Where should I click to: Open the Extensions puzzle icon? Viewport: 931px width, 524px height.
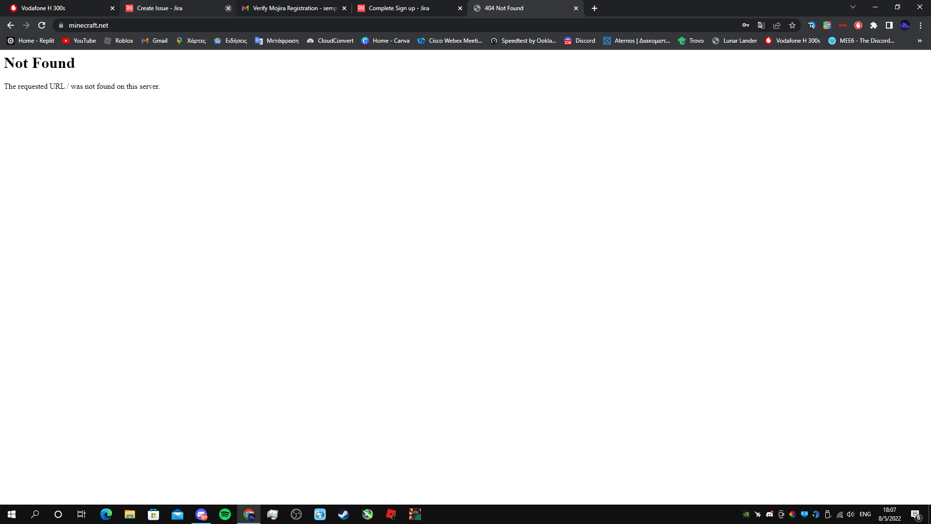pos(874,25)
